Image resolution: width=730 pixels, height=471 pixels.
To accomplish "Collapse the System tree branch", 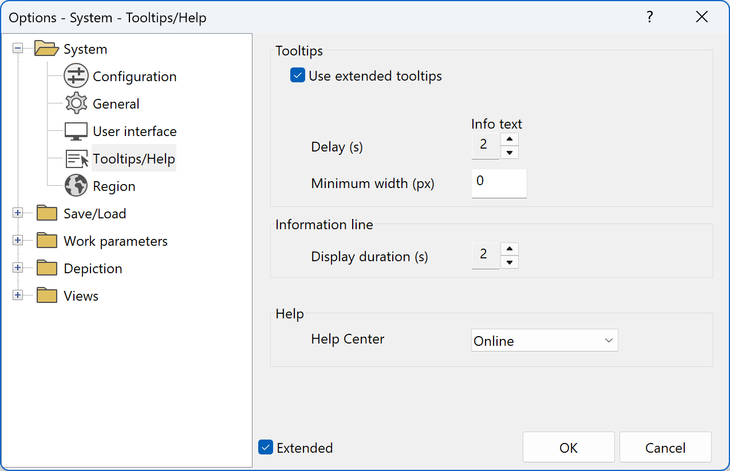I will coord(18,49).
